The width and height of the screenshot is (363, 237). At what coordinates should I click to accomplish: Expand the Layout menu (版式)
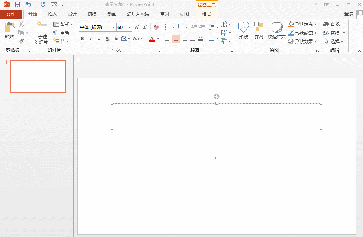(x=63, y=24)
